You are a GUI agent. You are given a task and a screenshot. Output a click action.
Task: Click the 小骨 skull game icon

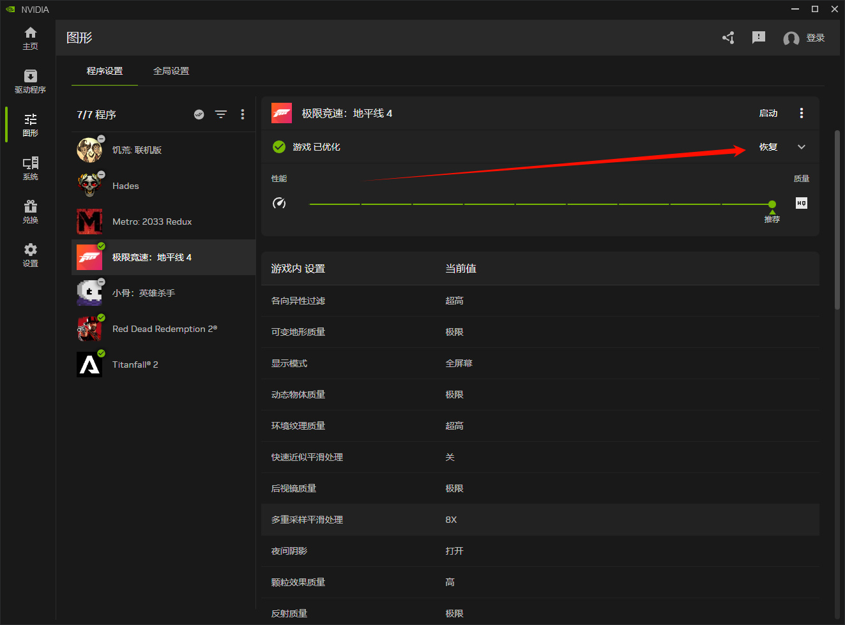pos(89,293)
